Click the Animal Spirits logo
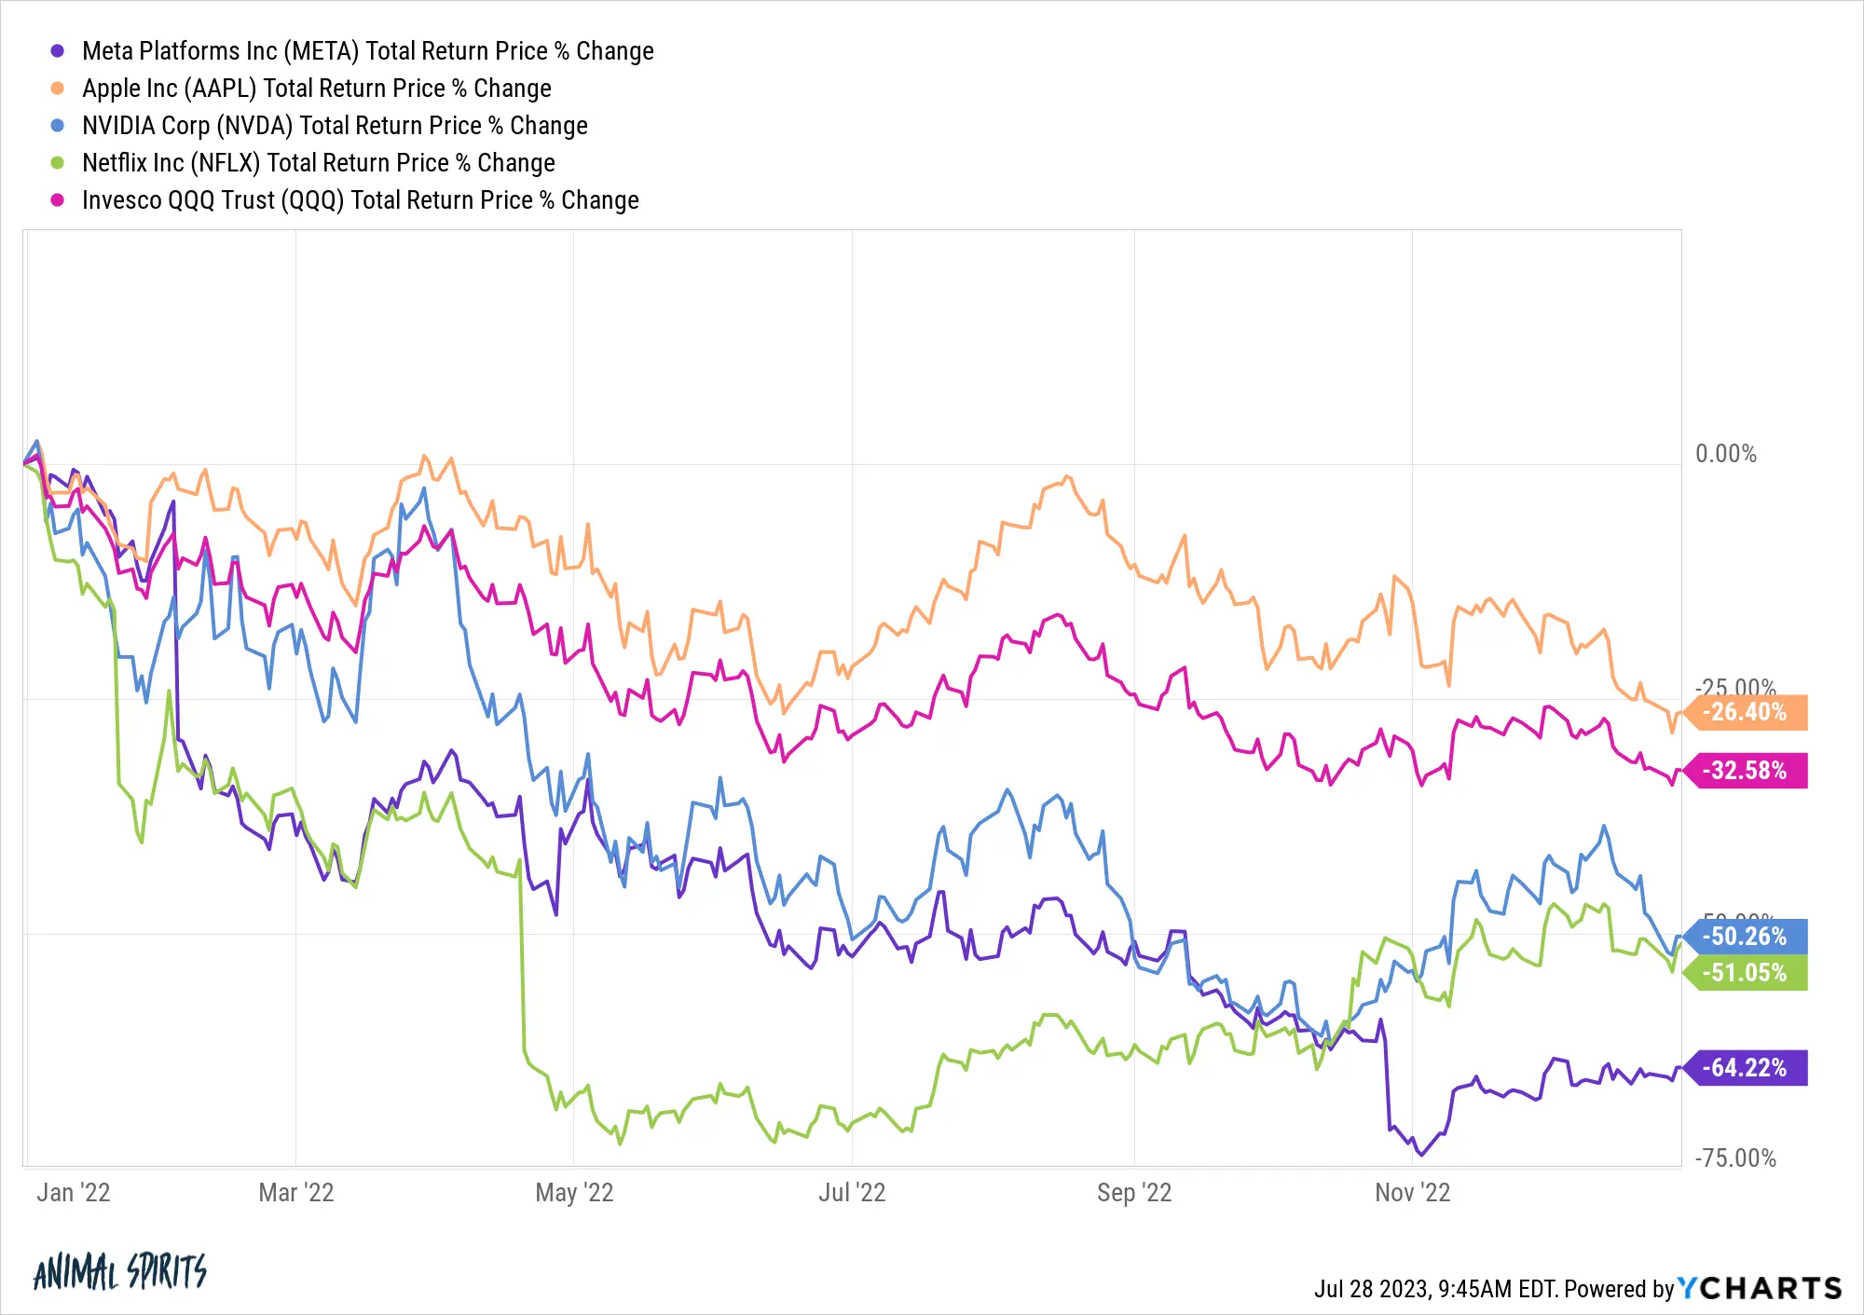This screenshot has height=1315, width=1864. pyautogui.click(x=119, y=1271)
